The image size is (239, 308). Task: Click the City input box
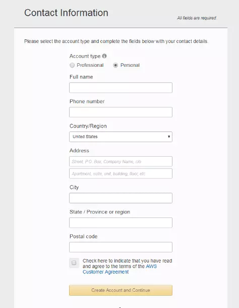[121, 198]
